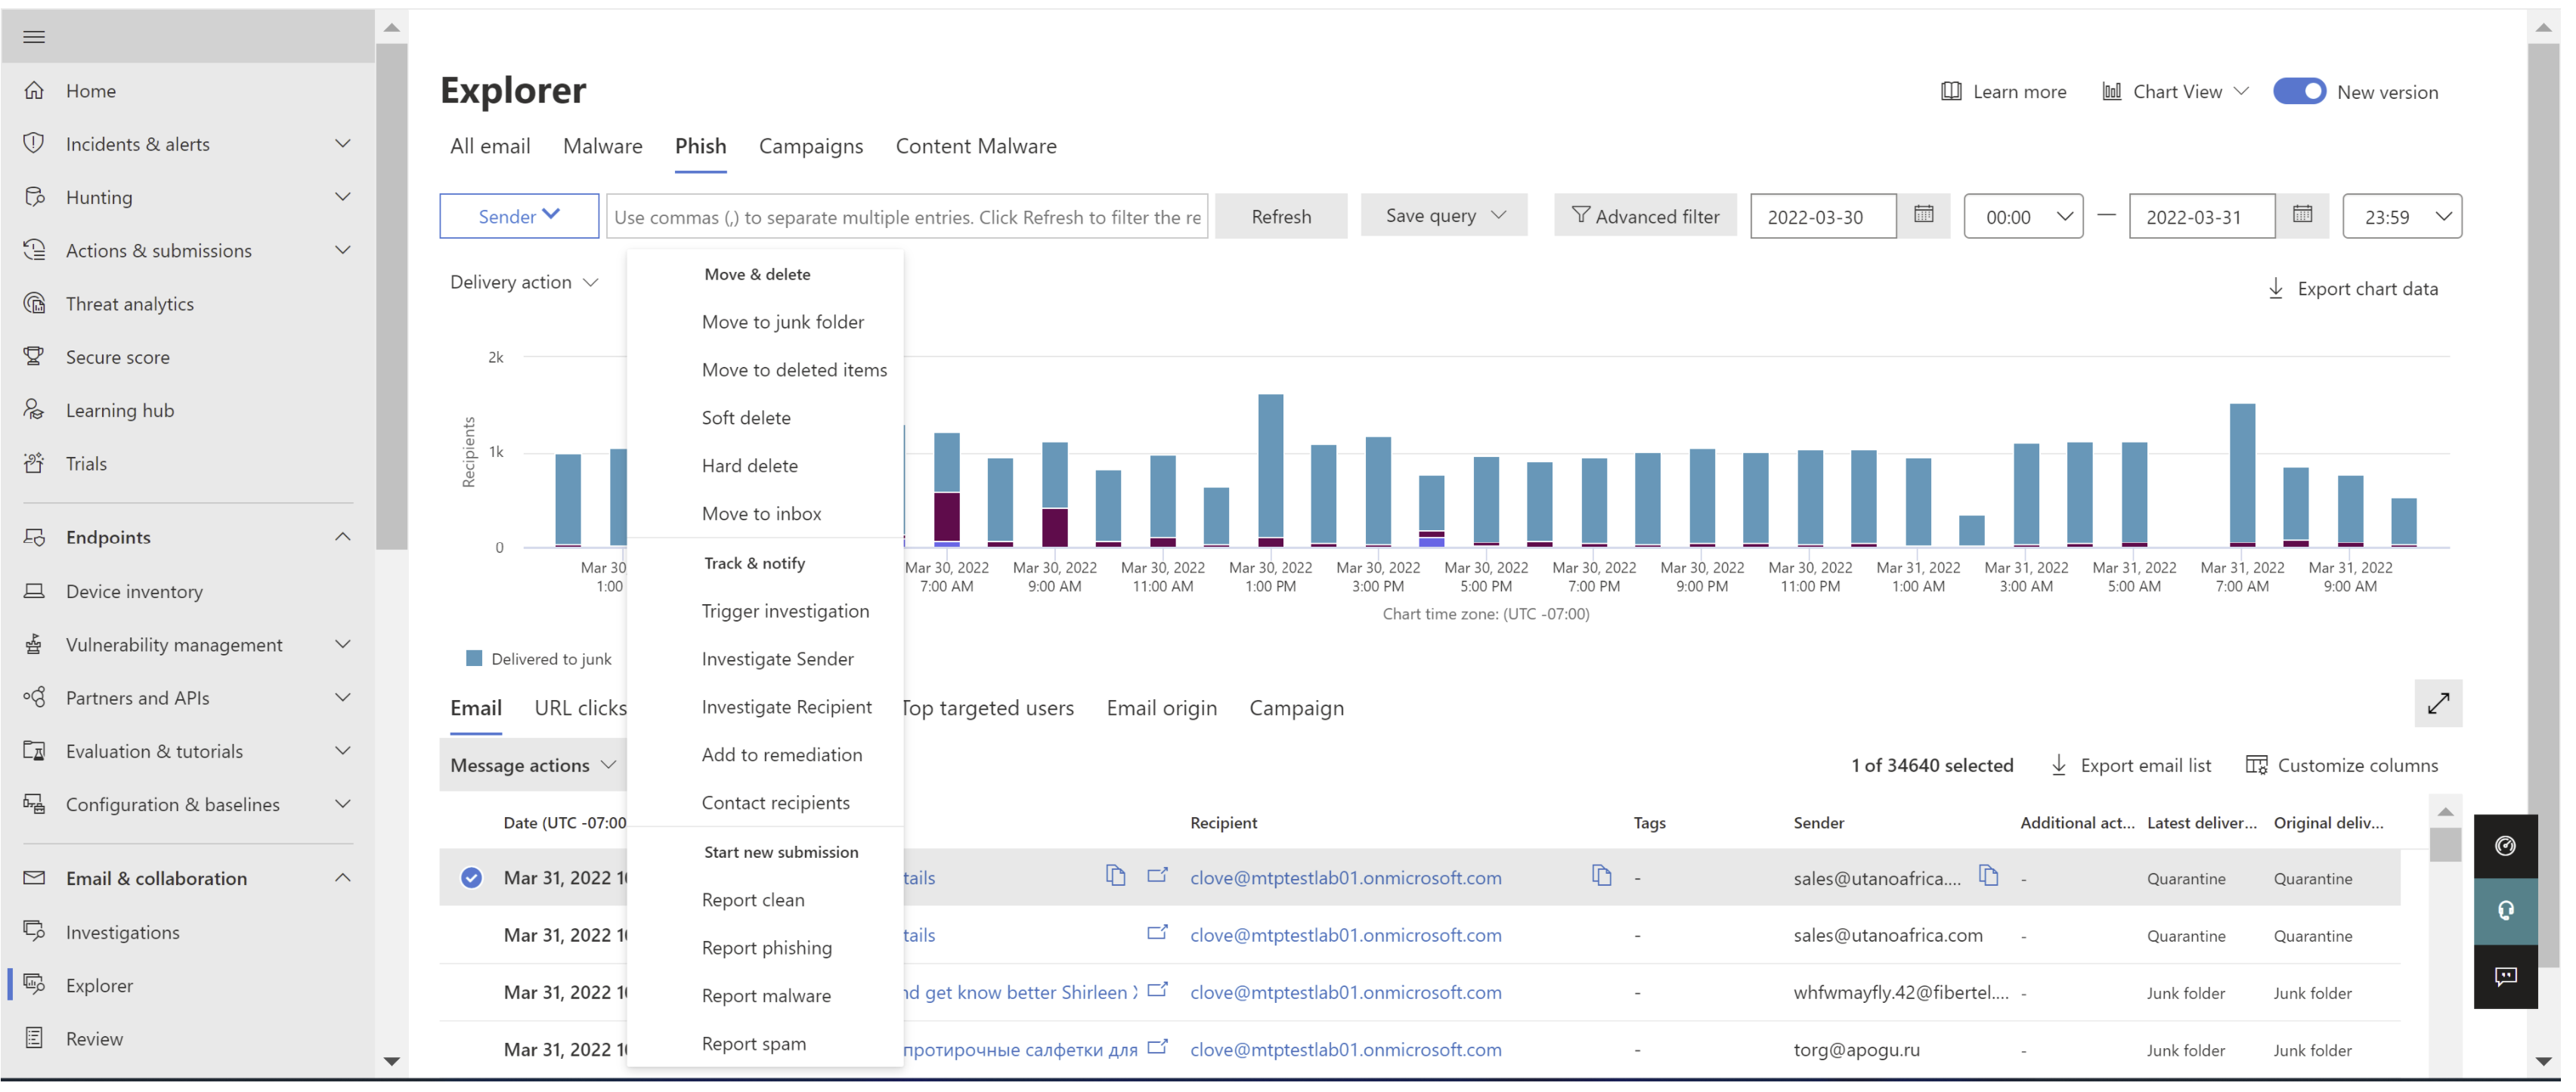Copy recipient address icon in first row

click(x=1601, y=876)
